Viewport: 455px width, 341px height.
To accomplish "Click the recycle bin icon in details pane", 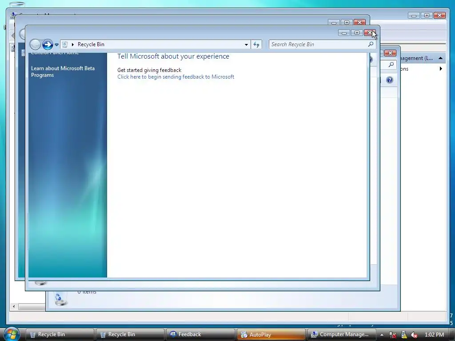I will tap(60, 298).
